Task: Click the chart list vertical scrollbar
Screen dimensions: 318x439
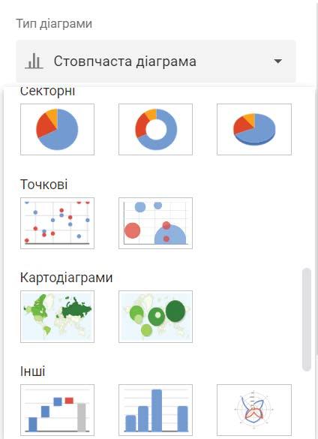Action: (x=307, y=320)
